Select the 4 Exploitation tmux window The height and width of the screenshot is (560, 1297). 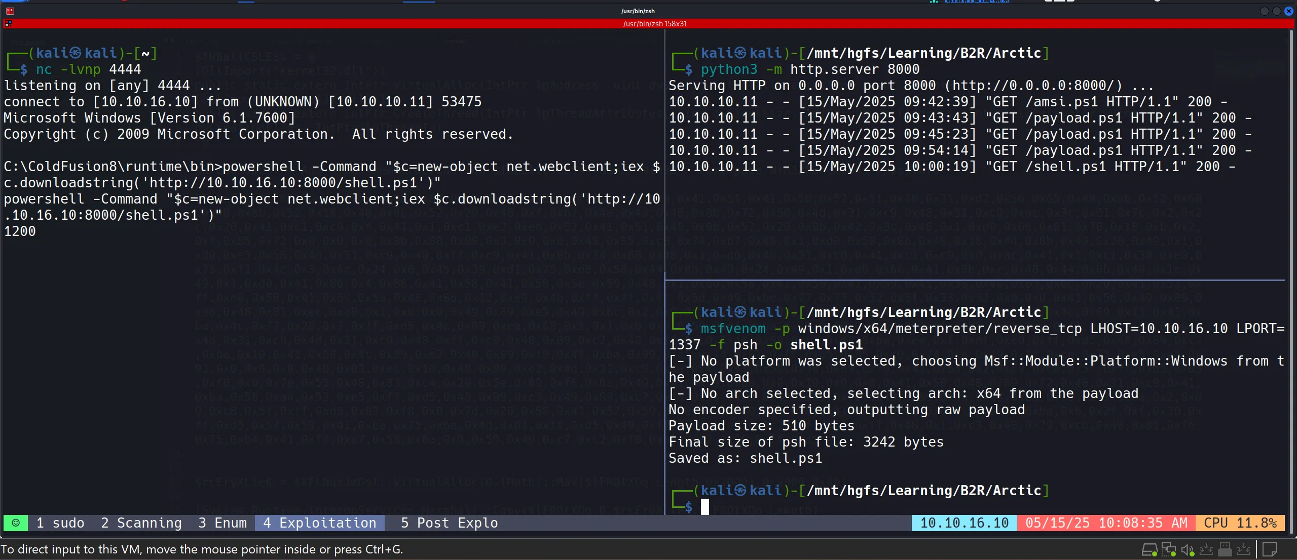click(319, 523)
